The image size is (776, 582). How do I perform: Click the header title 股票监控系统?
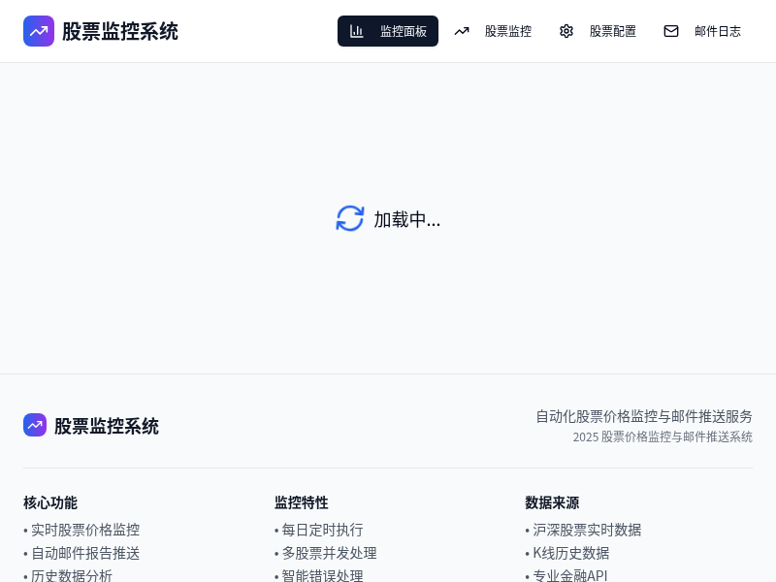click(x=119, y=31)
